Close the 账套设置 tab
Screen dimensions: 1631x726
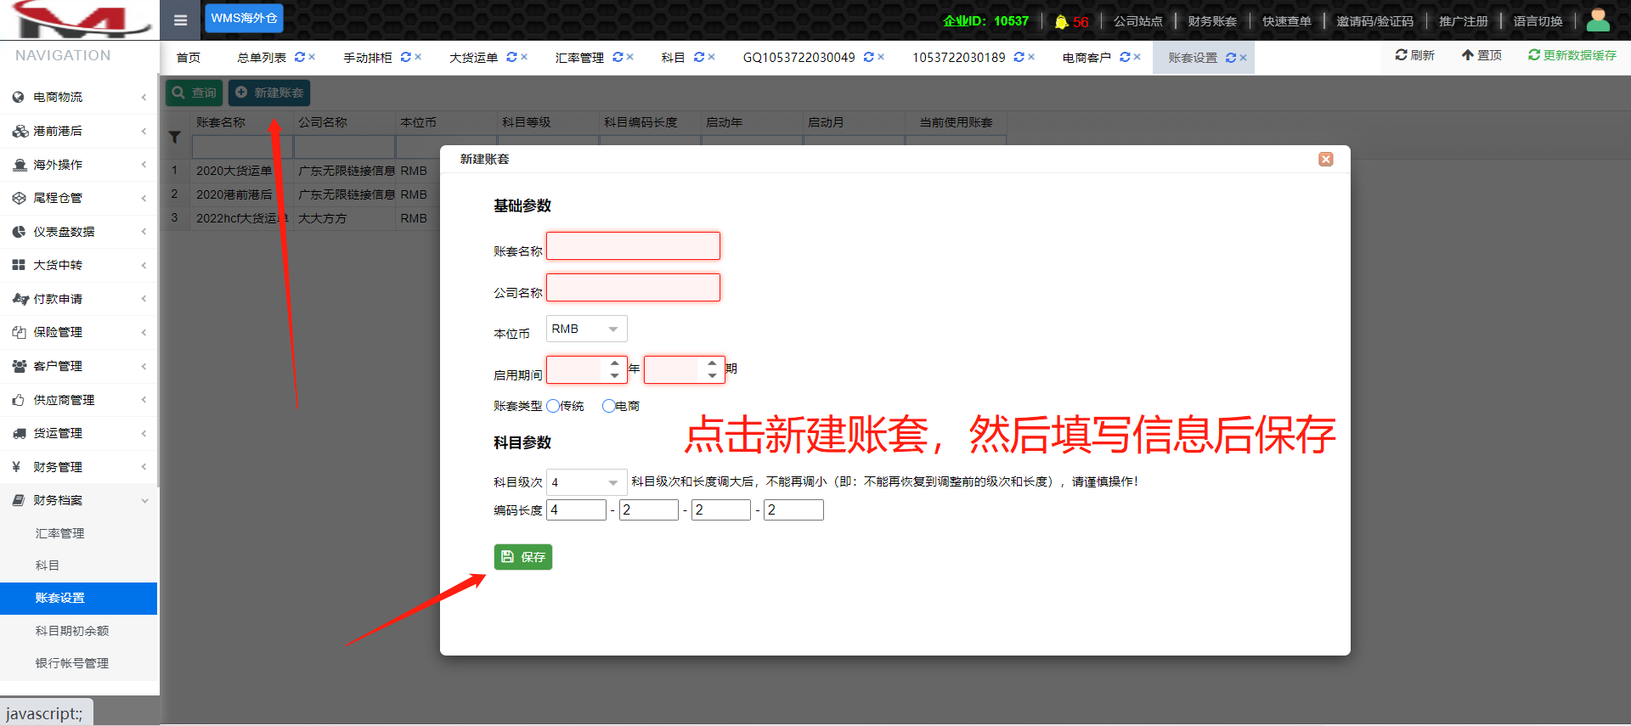pos(1243,58)
